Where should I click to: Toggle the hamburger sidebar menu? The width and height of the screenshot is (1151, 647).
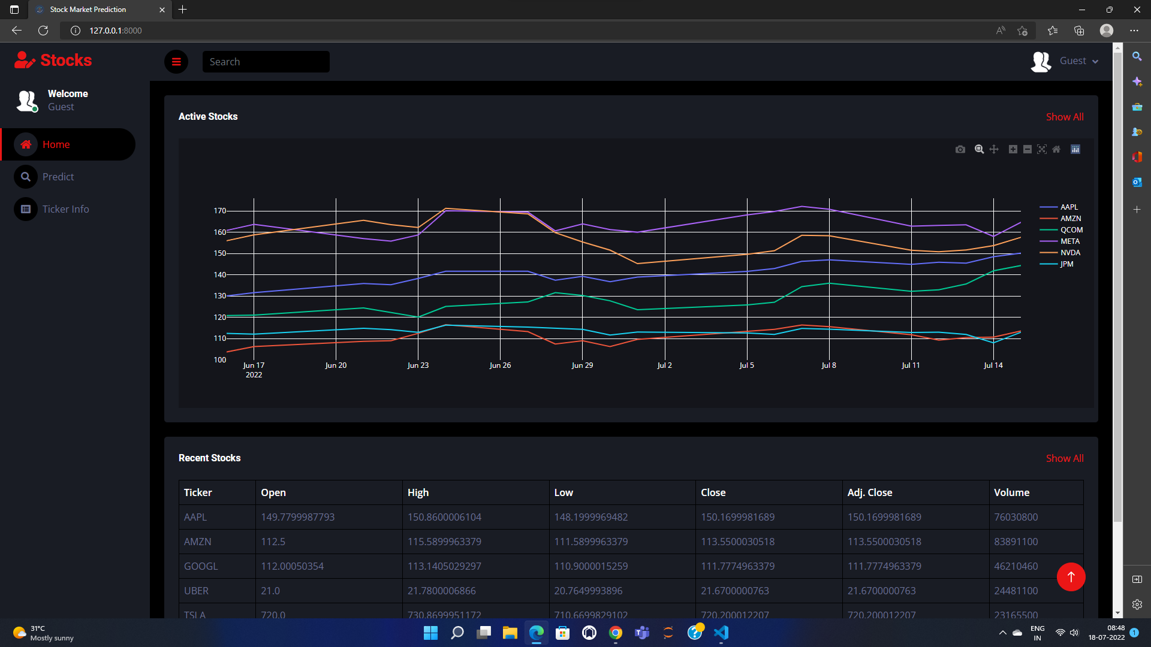176,62
